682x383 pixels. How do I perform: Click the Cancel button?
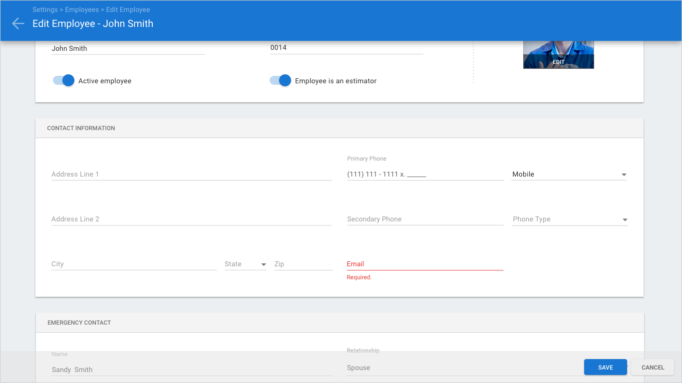pos(653,368)
